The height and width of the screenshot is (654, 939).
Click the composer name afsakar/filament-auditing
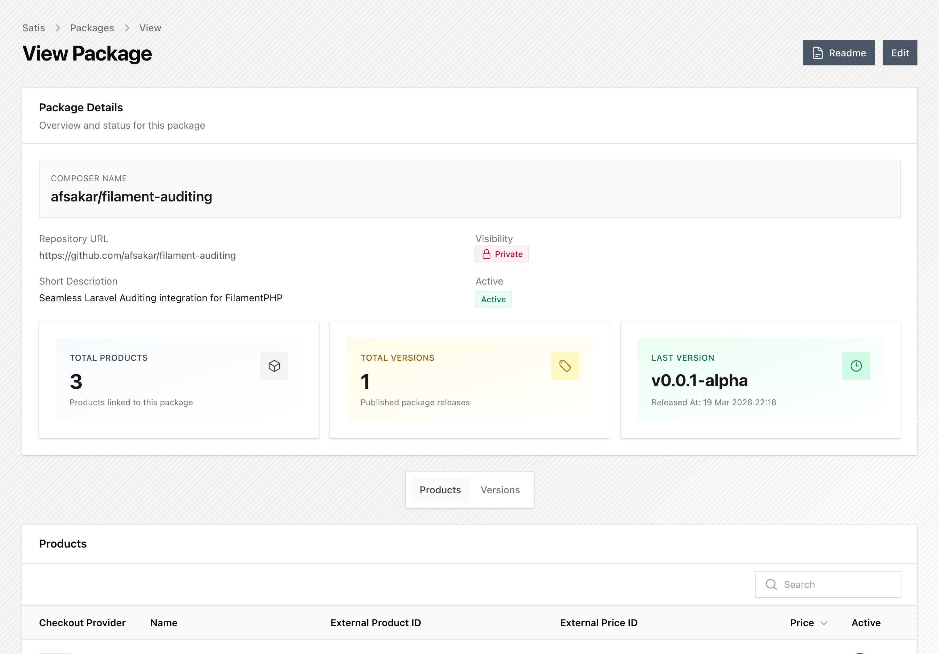(132, 197)
